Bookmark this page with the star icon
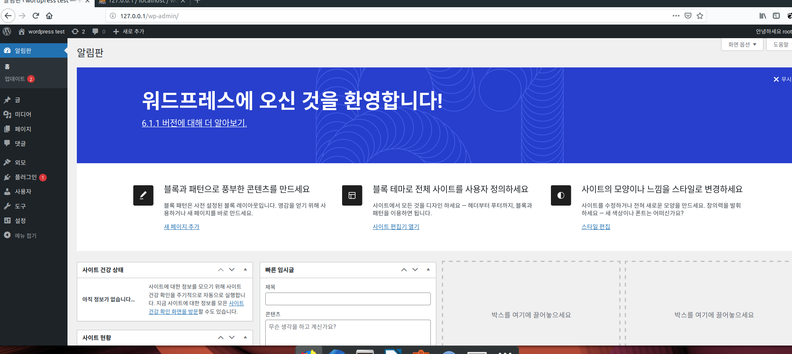 pyautogui.click(x=700, y=16)
